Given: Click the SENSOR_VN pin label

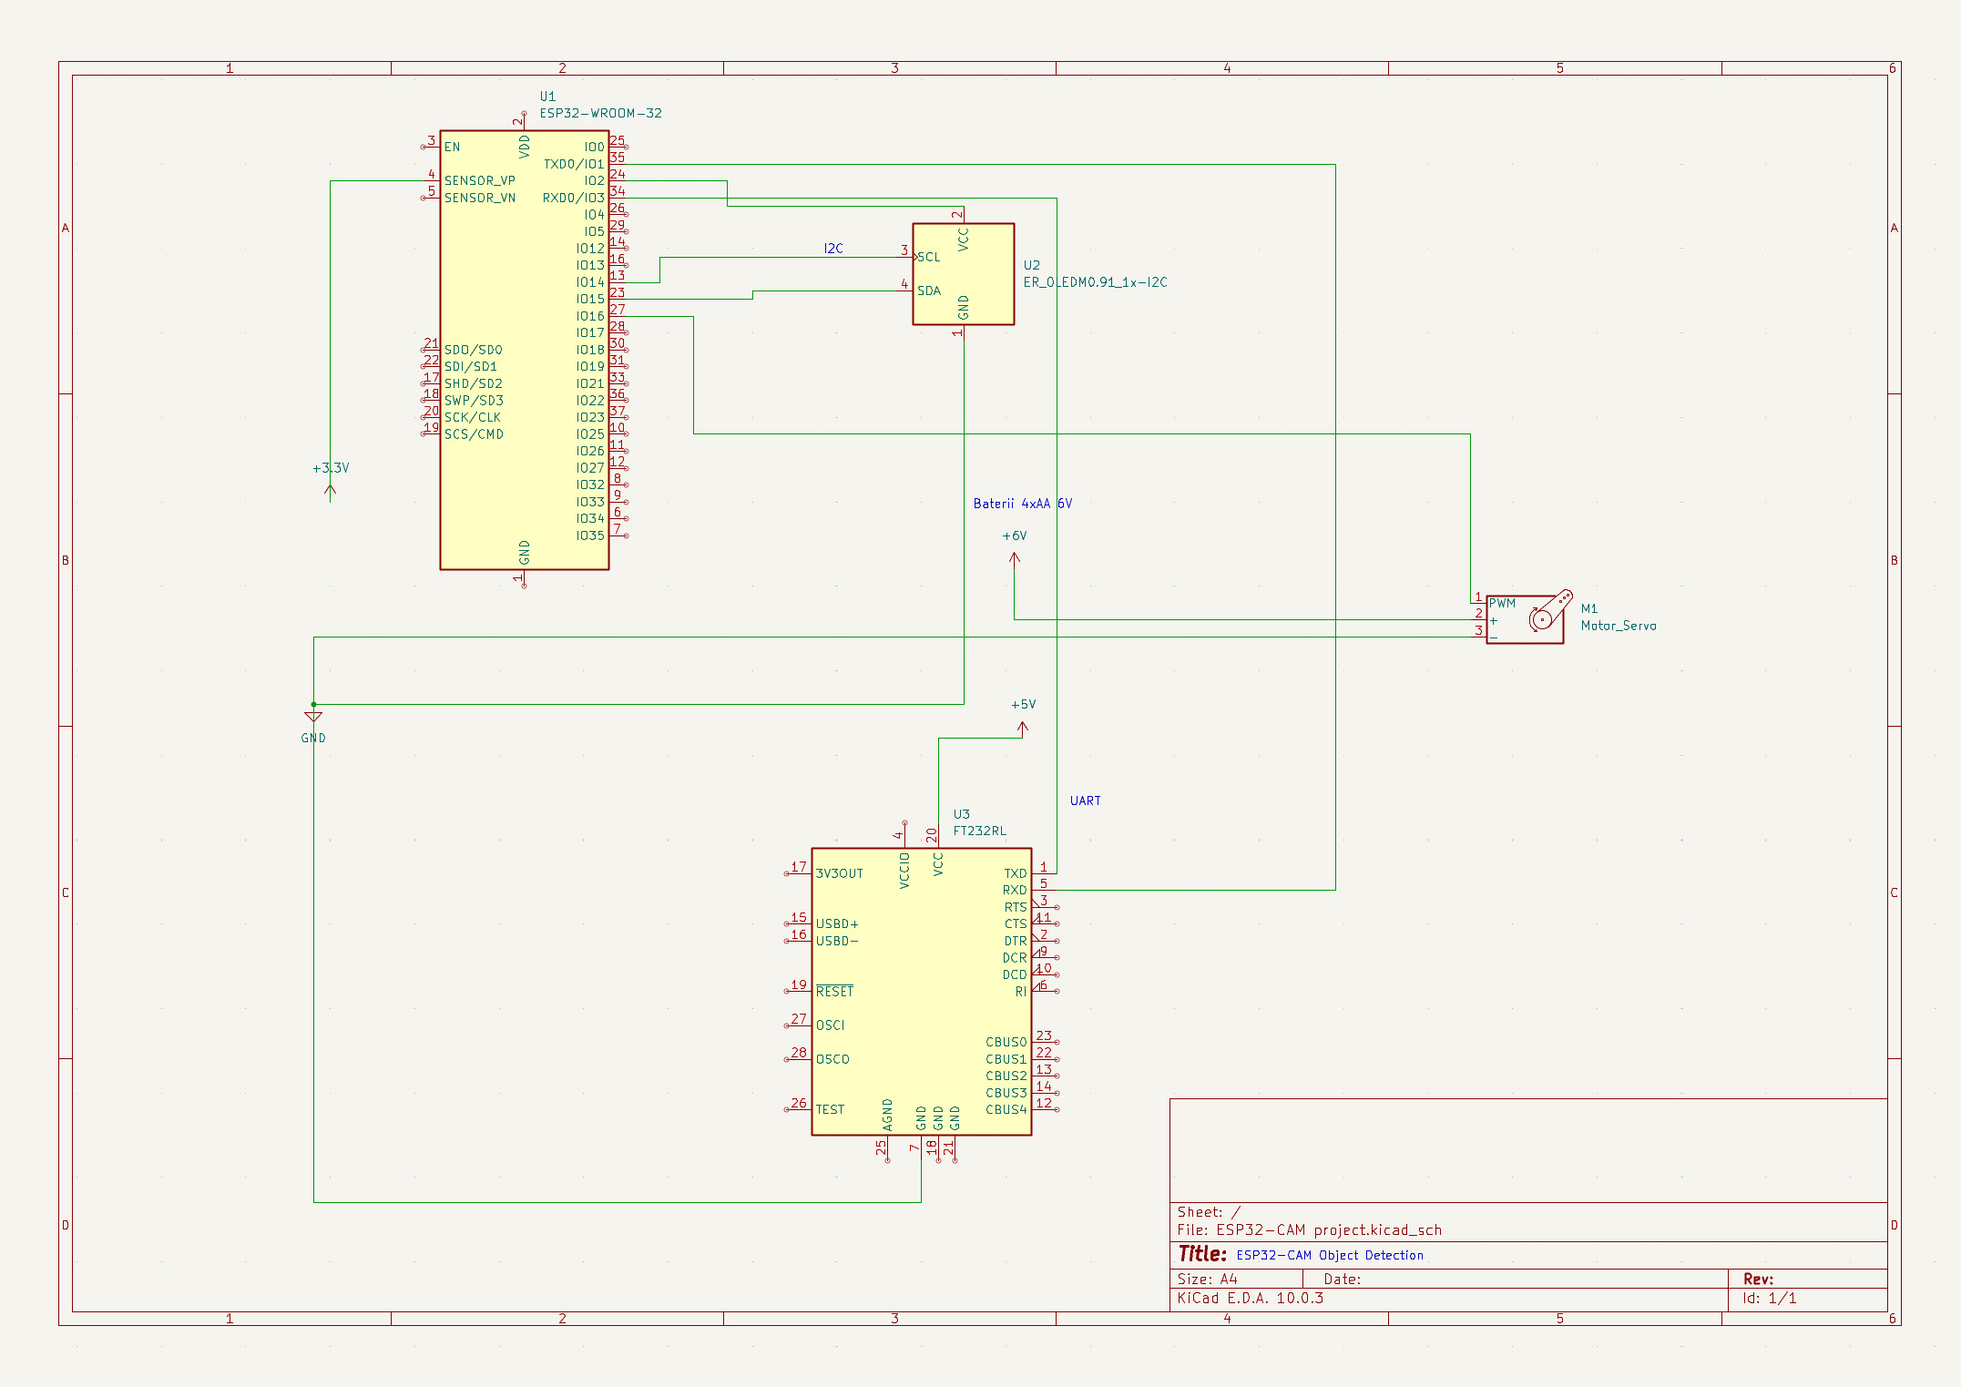Looking at the screenshot, I should click(480, 198).
